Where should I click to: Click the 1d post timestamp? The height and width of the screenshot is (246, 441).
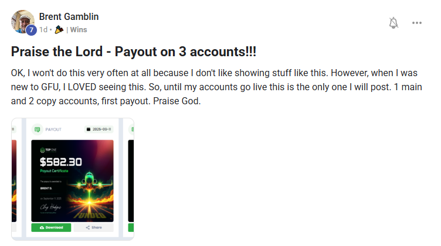coord(43,29)
